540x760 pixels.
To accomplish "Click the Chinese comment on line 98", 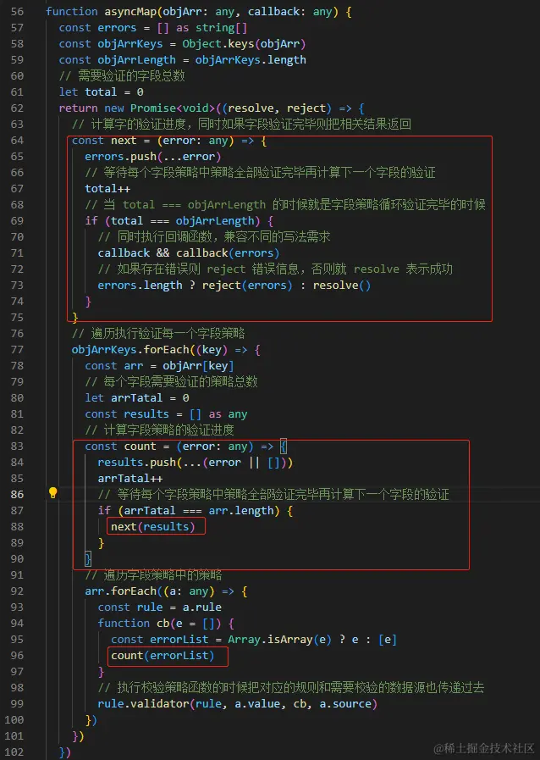I will pyautogui.click(x=291, y=687).
